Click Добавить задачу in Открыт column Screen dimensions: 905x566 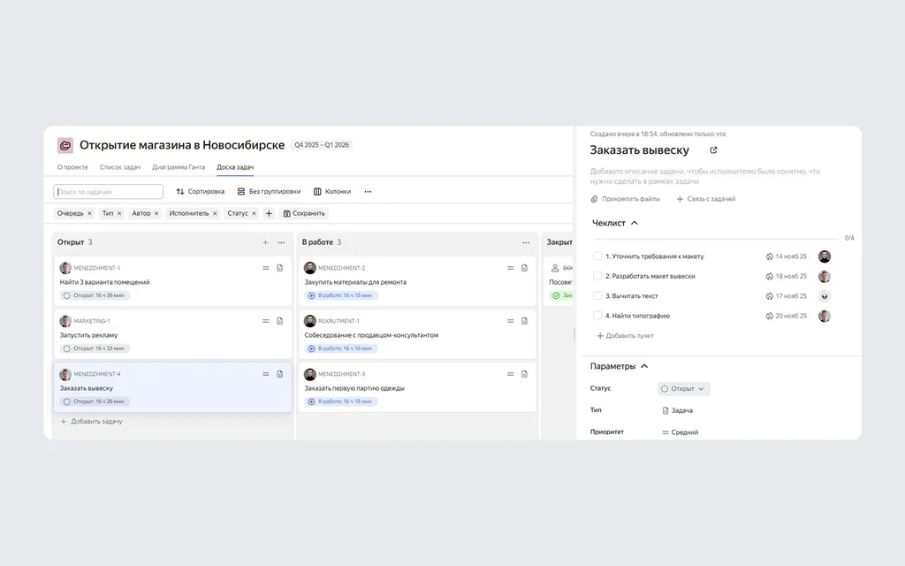(x=91, y=422)
